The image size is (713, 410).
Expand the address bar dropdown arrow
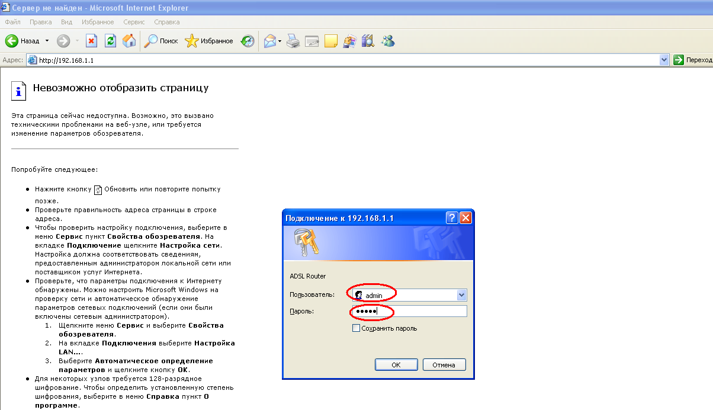664,60
